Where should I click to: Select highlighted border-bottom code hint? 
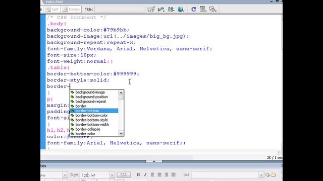94,111
